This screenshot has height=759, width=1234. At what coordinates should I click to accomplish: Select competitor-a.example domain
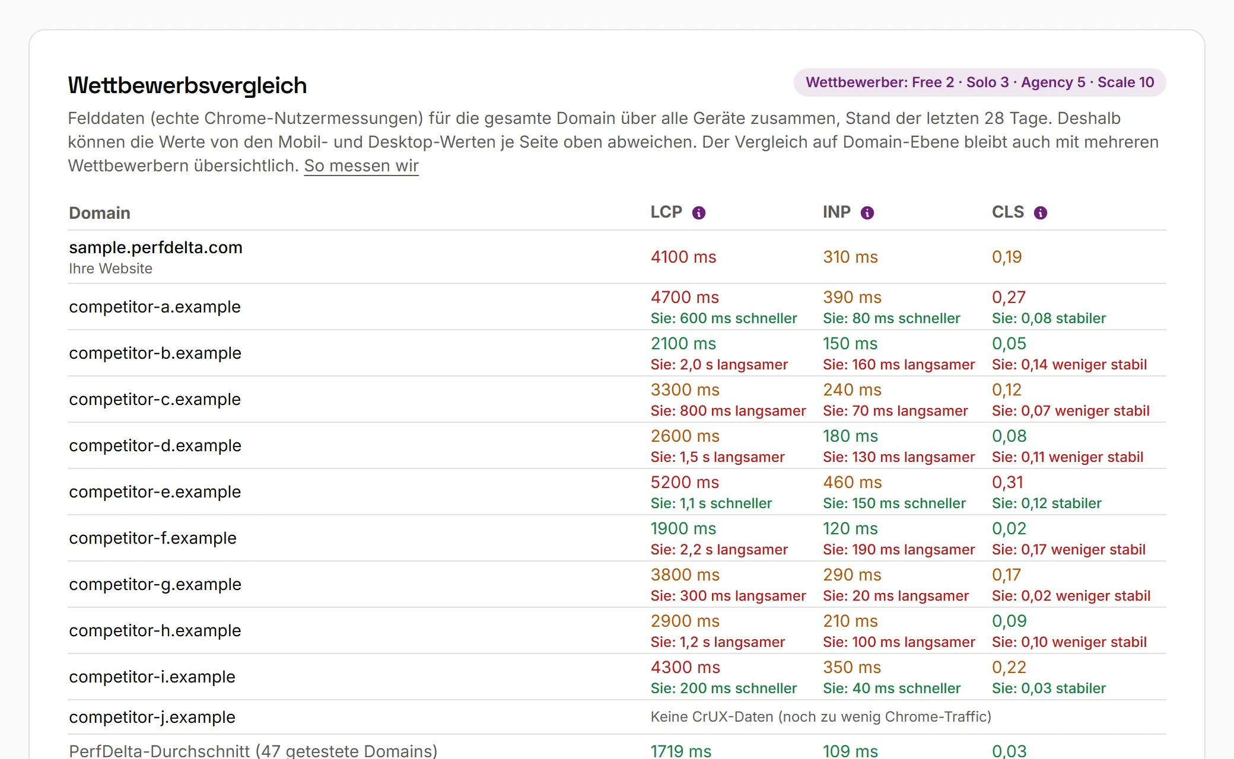(x=155, y=307)
